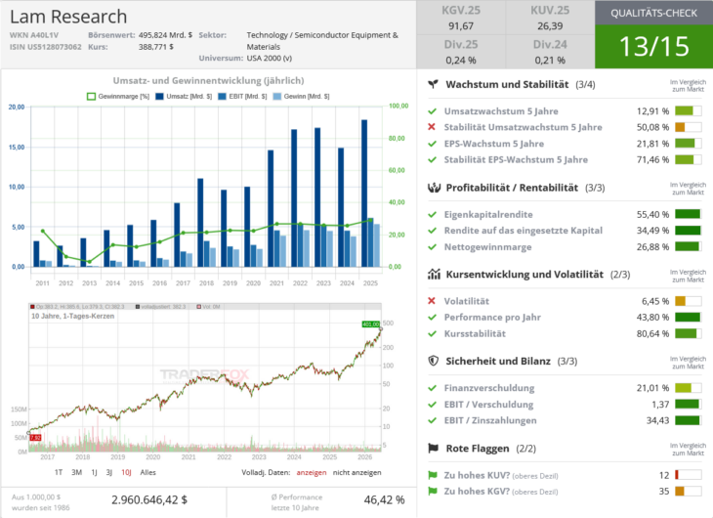Screen dimensions: 713x518
Task: Click the green 401,00 price tag on chart
Action: 370,324
